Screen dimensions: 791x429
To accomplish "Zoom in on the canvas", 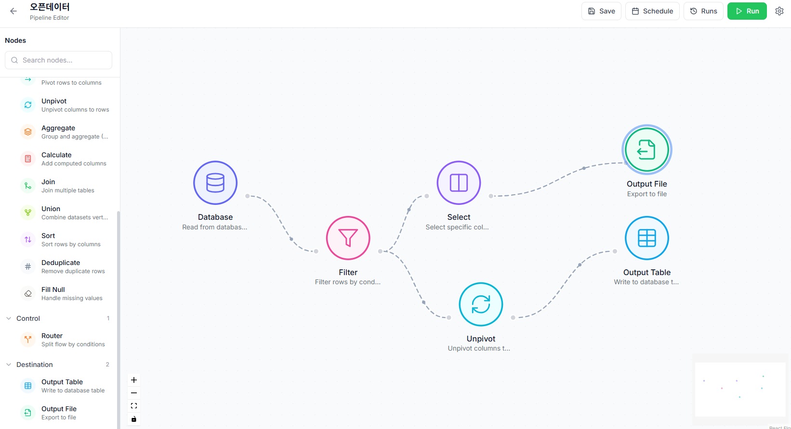I will 134,380.
